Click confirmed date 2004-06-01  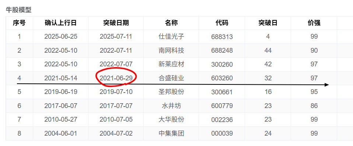[61, 133]
